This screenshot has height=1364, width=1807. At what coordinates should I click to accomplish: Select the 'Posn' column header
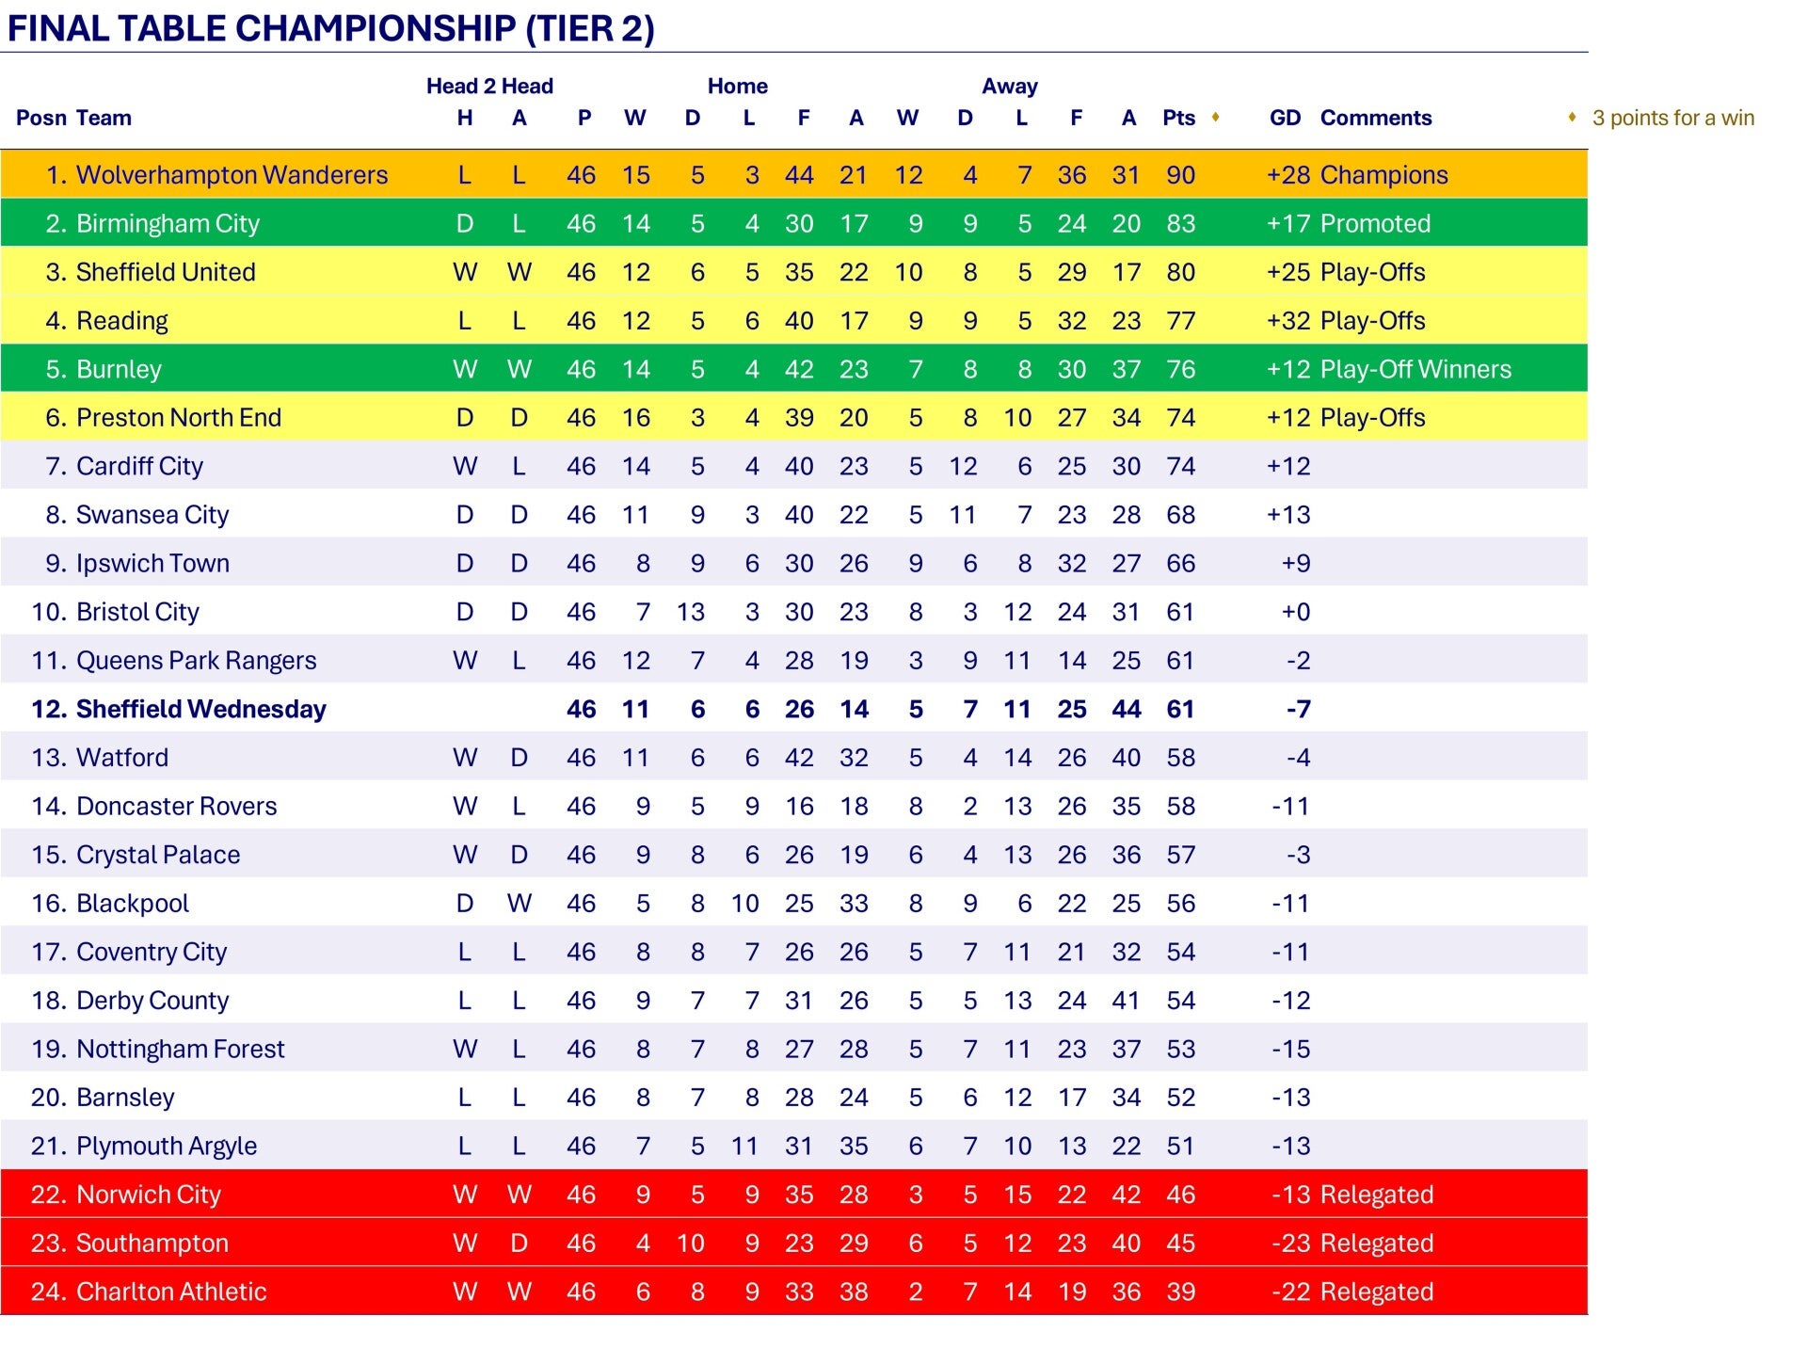pos(41,118)
